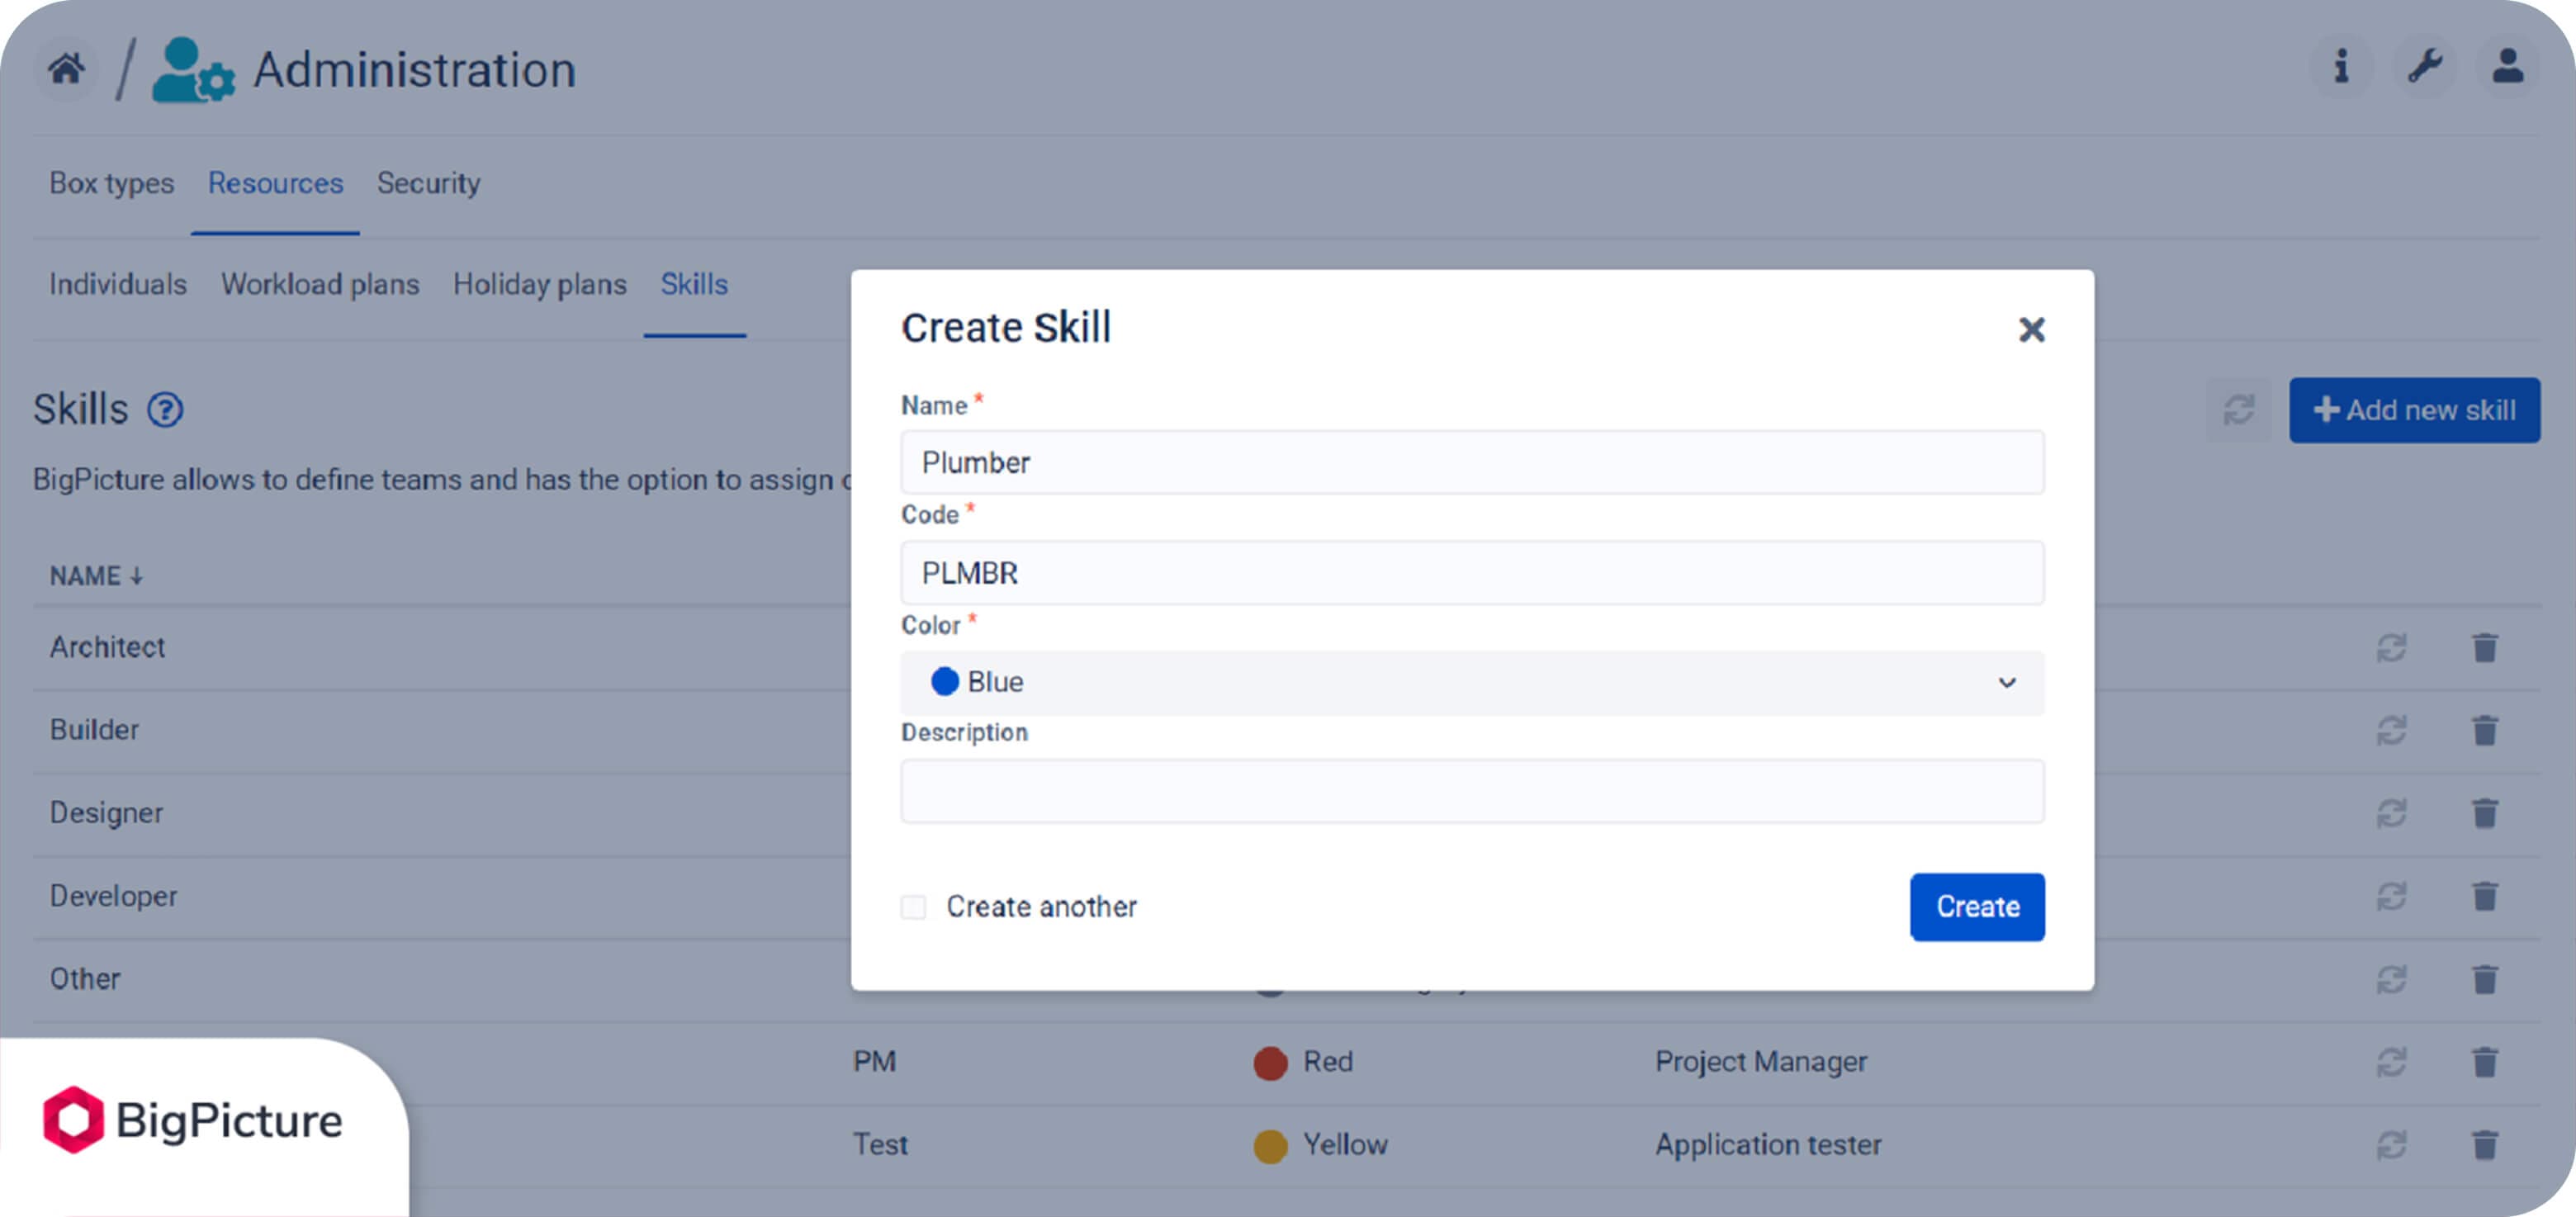The width and height of the screenshot is (2576, 1217).
Task: Select the Skills sub-tab
Action: [694, 284]
